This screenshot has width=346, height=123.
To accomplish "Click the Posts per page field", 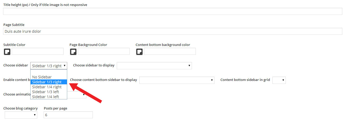I will 68,115.
